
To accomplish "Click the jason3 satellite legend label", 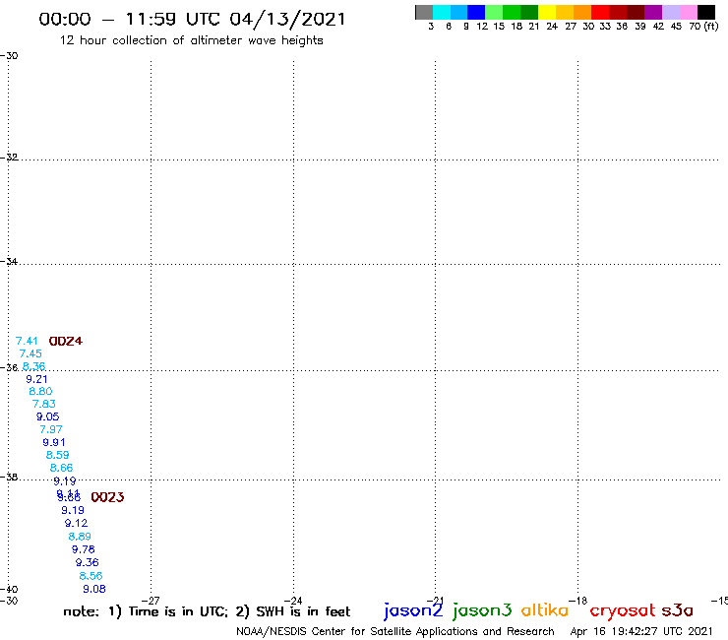I will pyautogui.click(x=482, y=609).
